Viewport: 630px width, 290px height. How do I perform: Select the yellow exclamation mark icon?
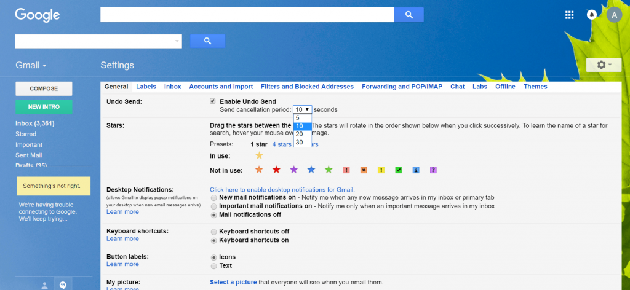click(x=381, y=170)
